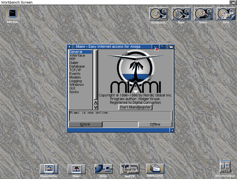The height and width of the screenshot is (179, 237).
Task: Select GUI in the Miami list
Action: 81,88
